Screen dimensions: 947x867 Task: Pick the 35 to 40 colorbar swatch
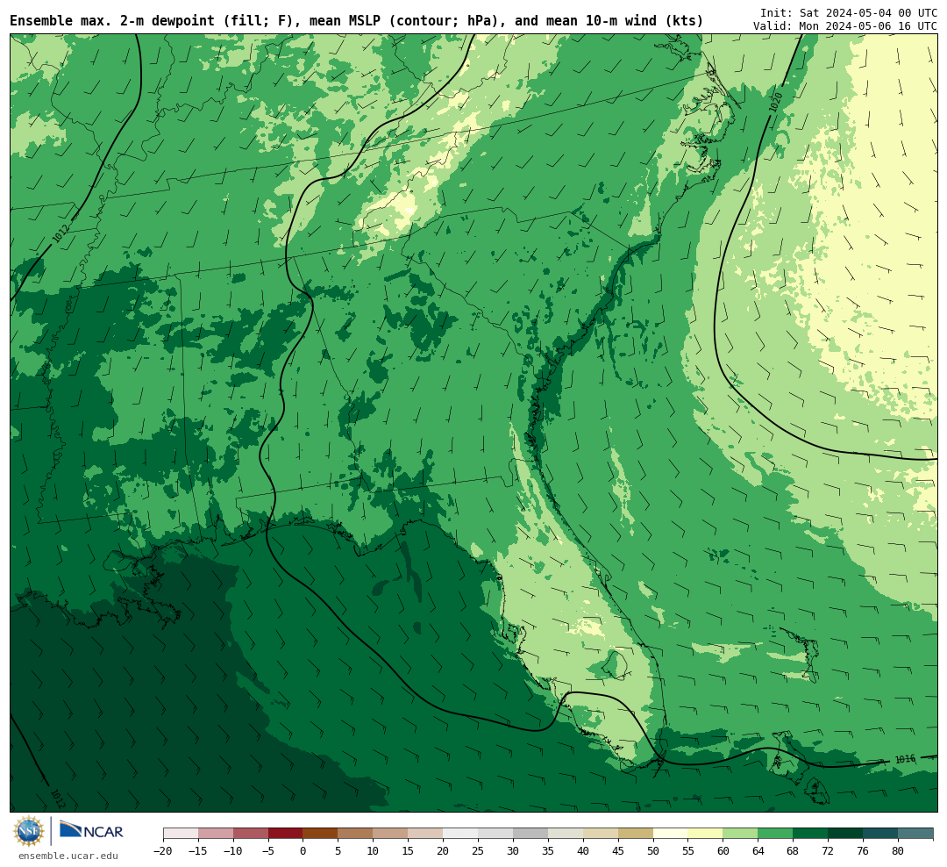tap(566, 834)
